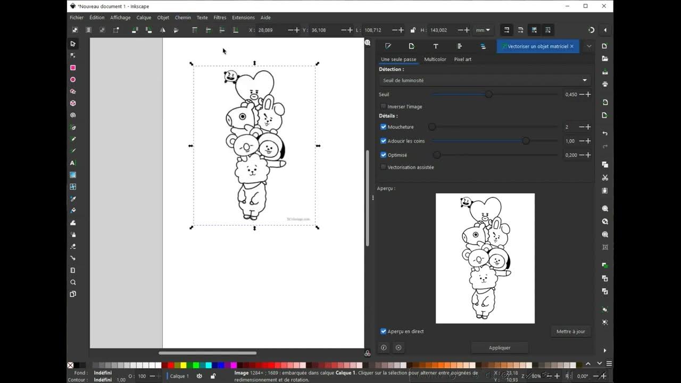Open the Seuil de luminosité detection dropdown
The width and height of the screenshot is (681, 383).
[485, 80]
